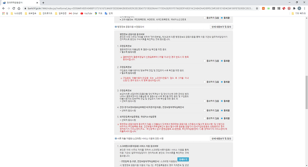
Task: Open the browser home page
Action: pos(19,9)
